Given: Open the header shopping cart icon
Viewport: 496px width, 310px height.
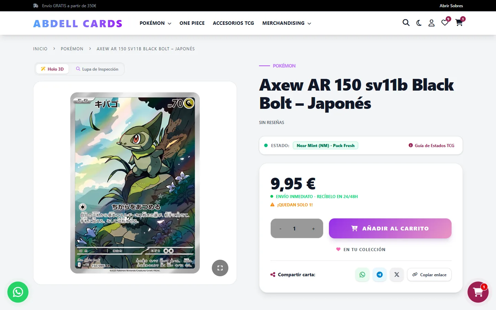Looking at the screenshot, I should pyautogui.click(x=459, y=23).
